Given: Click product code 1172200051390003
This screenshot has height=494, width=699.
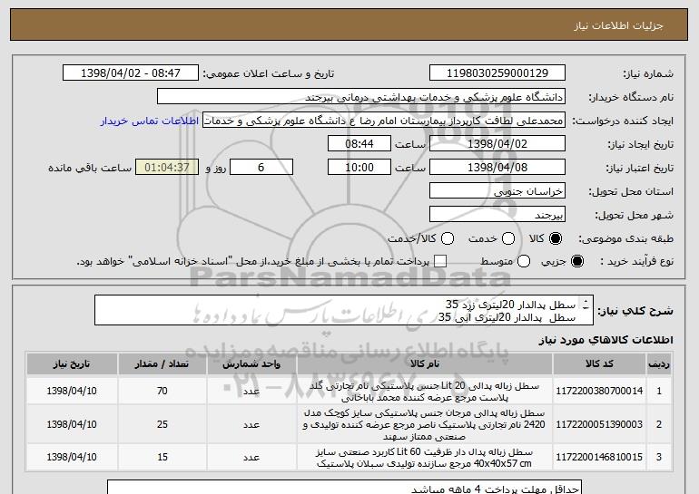Looking at the screenshot, I should click(599, 424).
